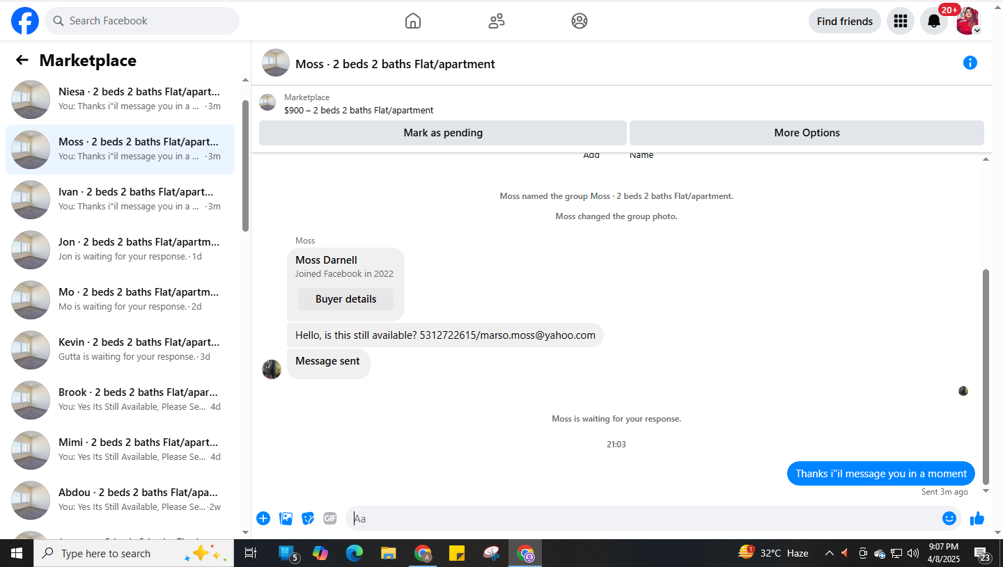Focus the message input box
The image size is (1003, 567).
click(x=644, y=518)
